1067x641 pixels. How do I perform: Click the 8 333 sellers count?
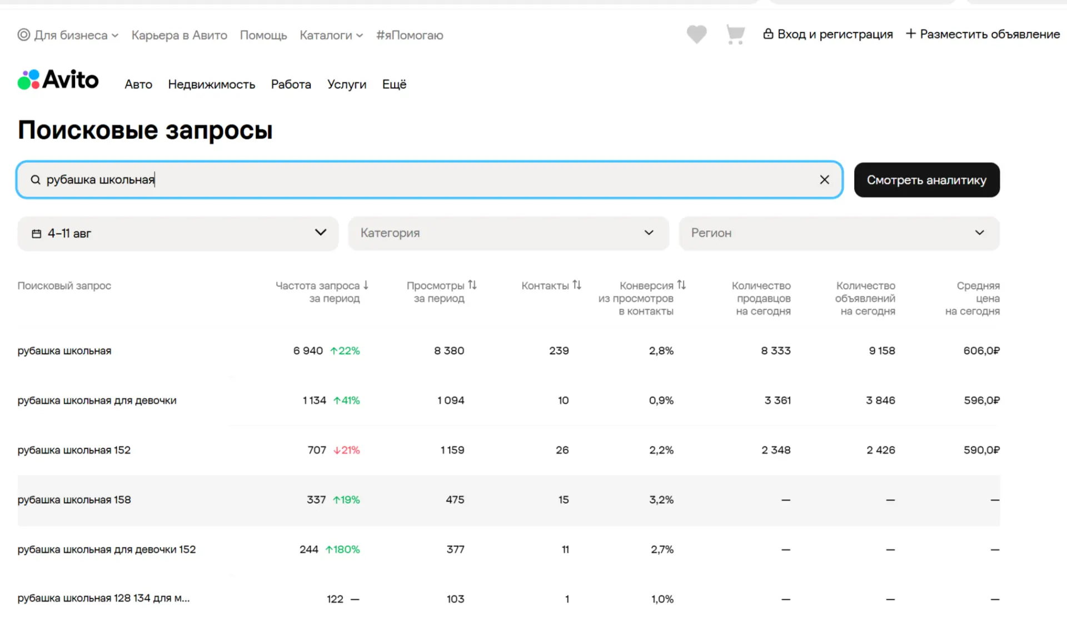click(776, 351)
